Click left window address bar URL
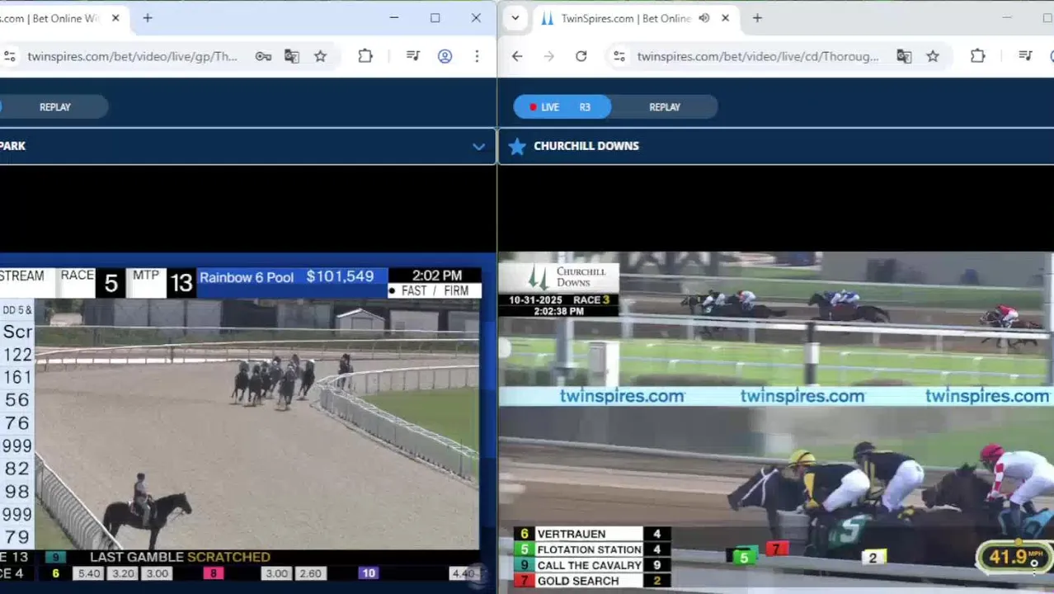 click(x=132, y=56)
